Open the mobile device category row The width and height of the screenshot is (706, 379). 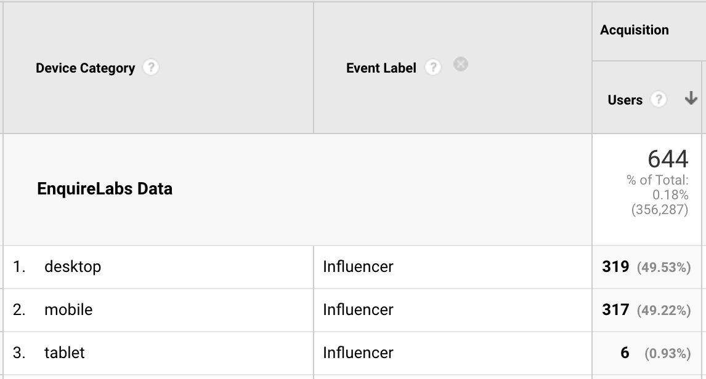(x=68, y=309)
